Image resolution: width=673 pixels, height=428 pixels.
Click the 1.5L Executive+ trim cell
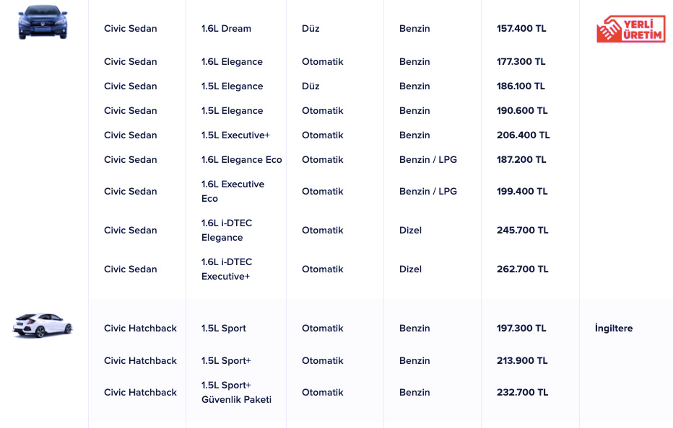235,135
